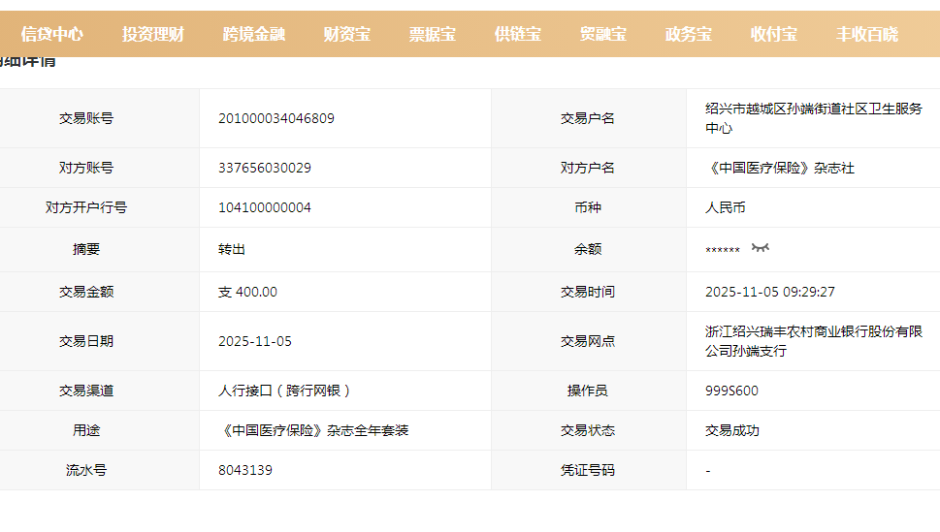Screen dimensions: 940x532
Task: Select 财资宝 in the navigation bar
Action: tap(347, 34)
